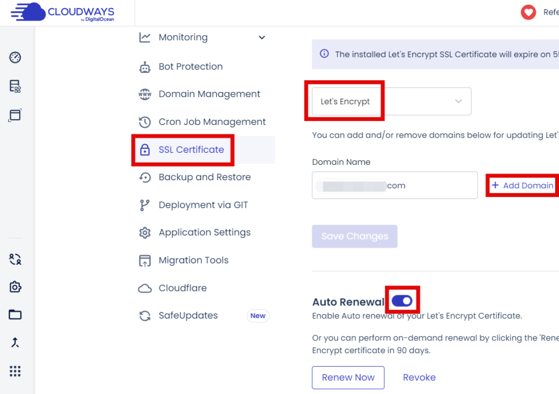The width and height of the screenshot is (559, 394).
Task: Click the Cloudflare cloud icon
Action: click(145, 288)
